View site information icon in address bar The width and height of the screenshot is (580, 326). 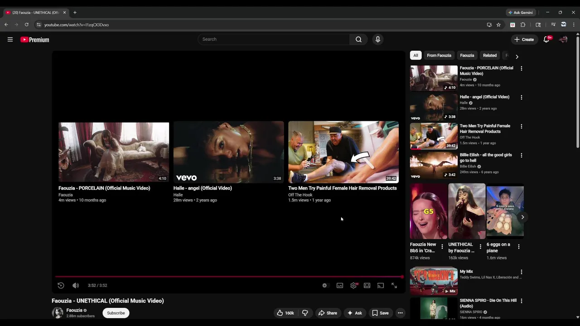(x=39, y=25)
